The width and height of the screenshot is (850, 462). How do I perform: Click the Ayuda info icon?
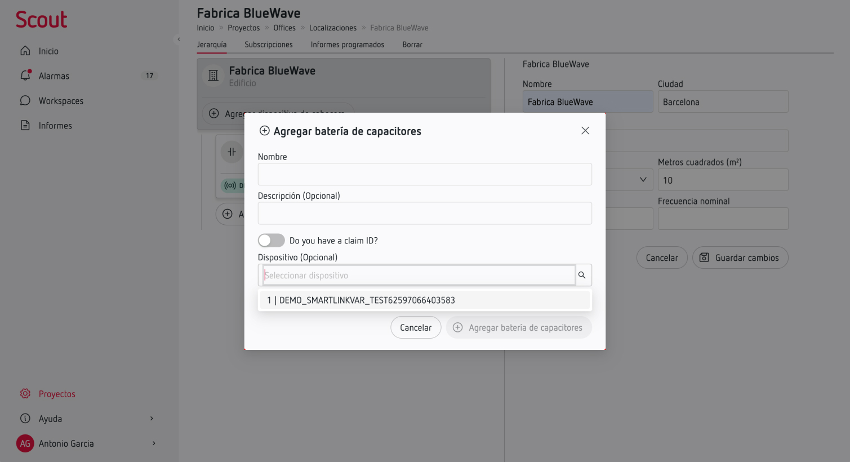coord(25,419)
